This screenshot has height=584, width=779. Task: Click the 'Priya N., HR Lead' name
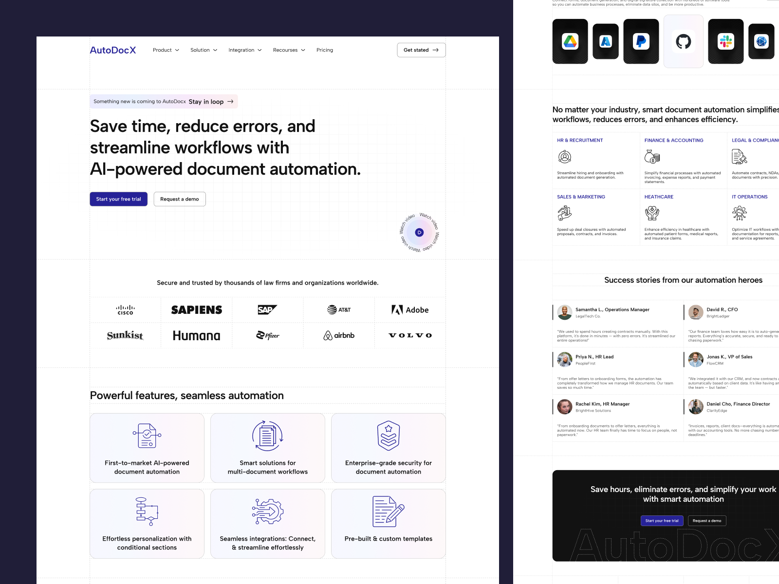594,357
